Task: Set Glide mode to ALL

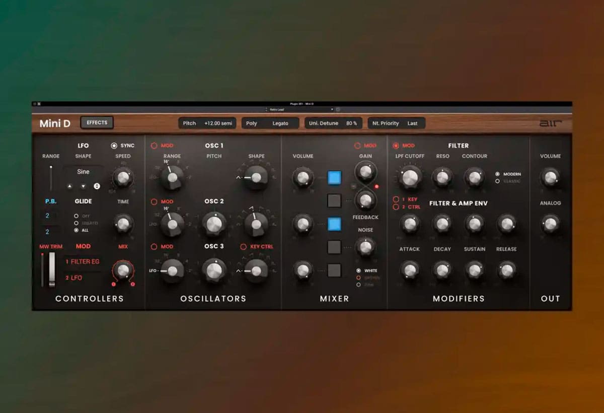Action: 76,230
